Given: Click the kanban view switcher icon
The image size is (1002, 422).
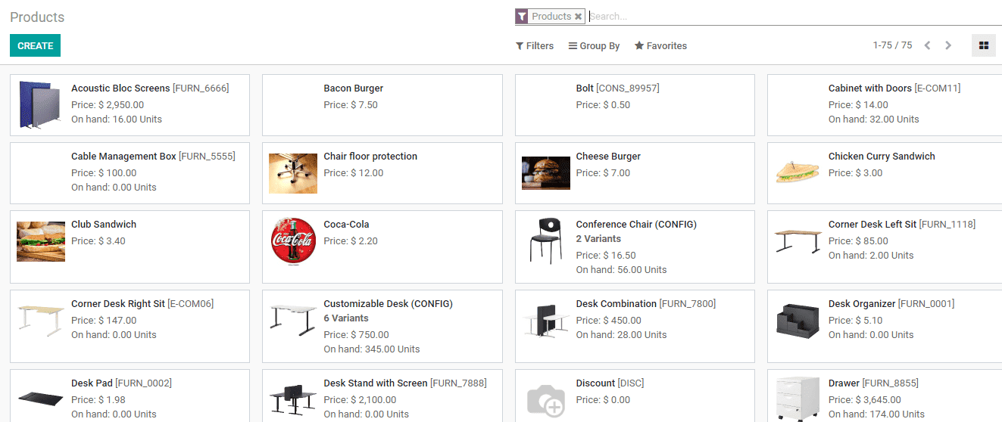Looking at the screenshot, I should click(983, 45).
